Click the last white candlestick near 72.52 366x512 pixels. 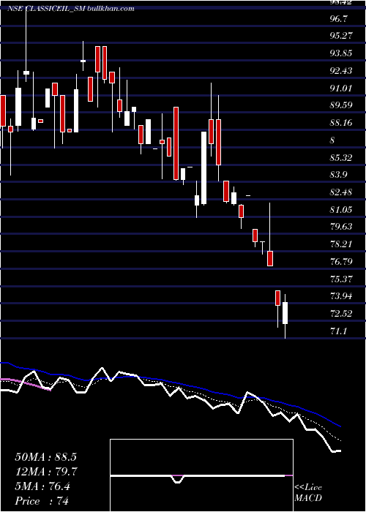[x=285, y=313]
